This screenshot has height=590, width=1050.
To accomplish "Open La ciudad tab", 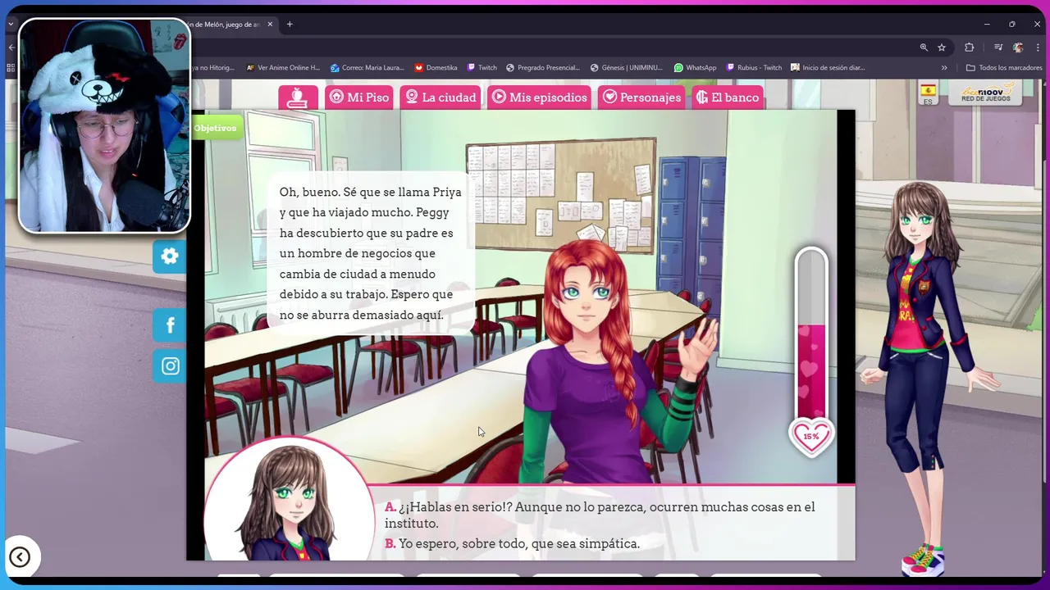I will pyautogui.click(x=441, y=98).
